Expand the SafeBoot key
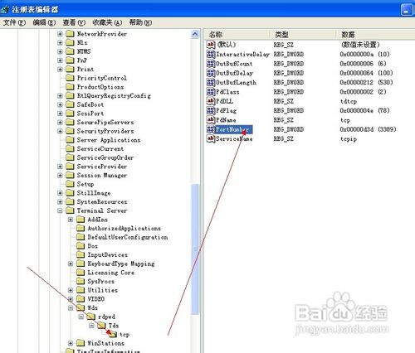This screenshot has height=353, width=415. click(60, 104)
